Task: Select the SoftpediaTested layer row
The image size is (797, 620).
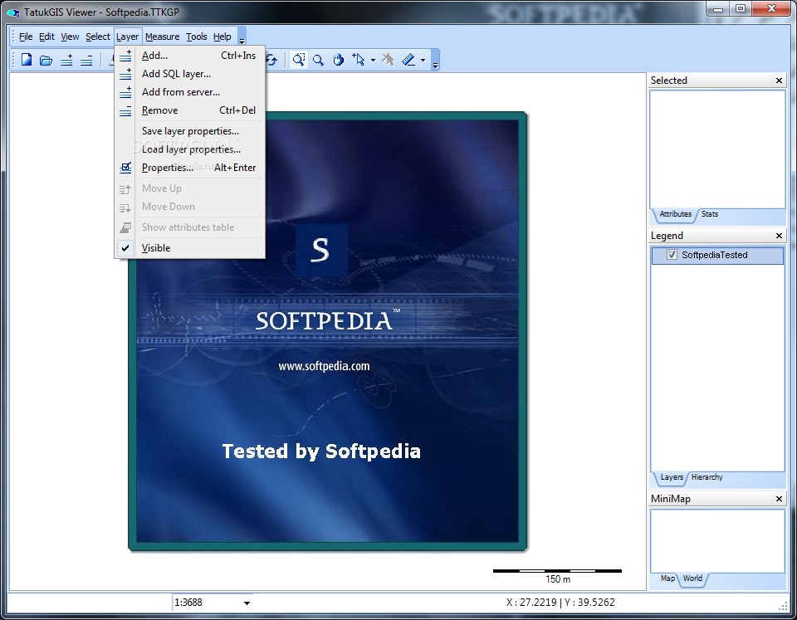Action: coord(717,255)
